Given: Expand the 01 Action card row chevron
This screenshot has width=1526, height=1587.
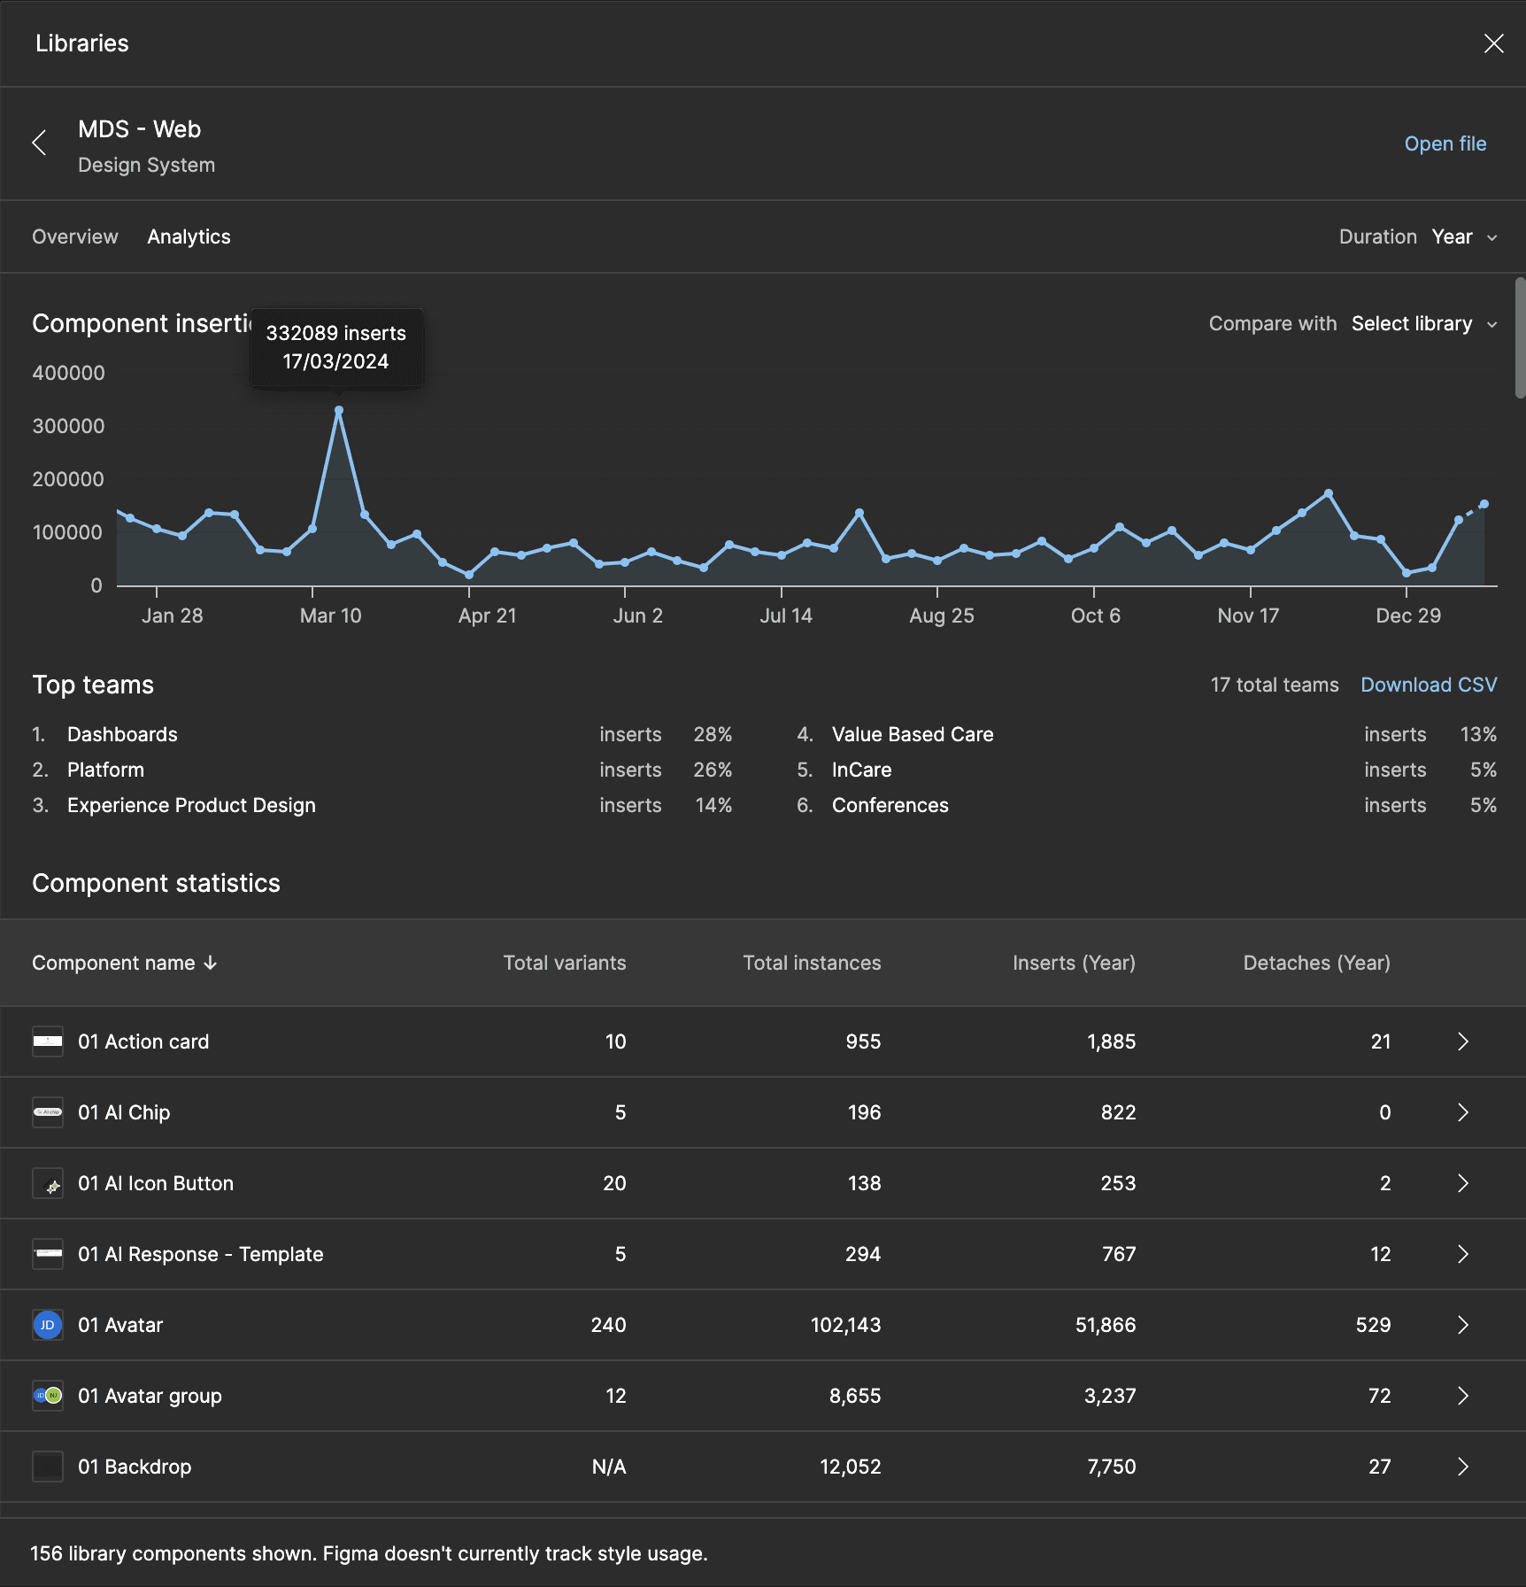Looking at the screenshot, I should tap(1462, 1041).
